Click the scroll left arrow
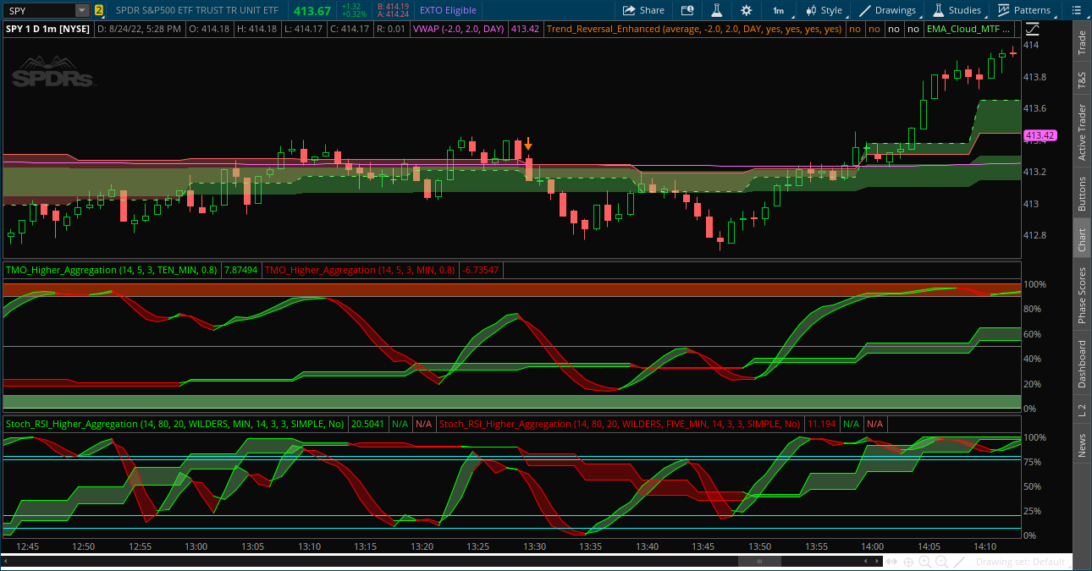Screen dimensions: 1092x571 [x=865, y=562]
